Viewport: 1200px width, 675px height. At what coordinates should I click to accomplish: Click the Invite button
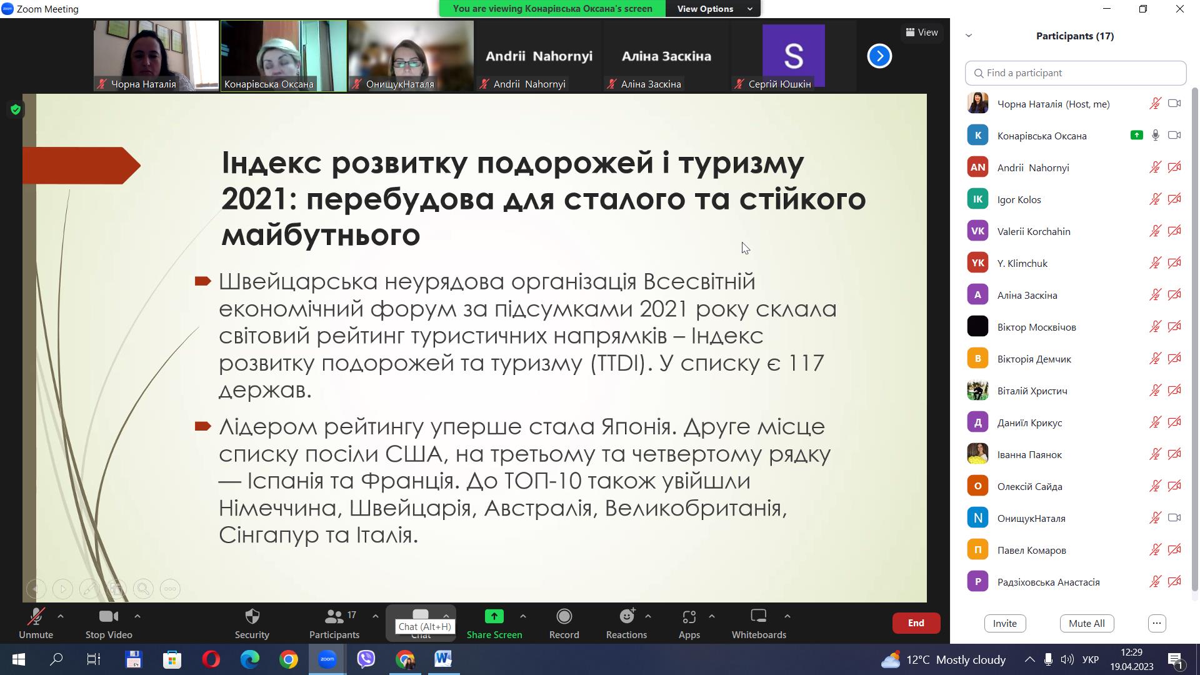point(1004,623)
